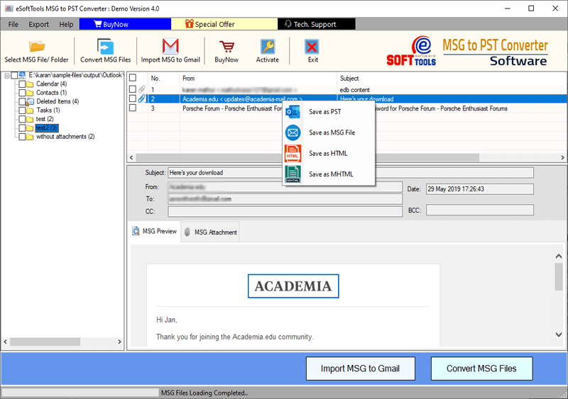The image size is (568, 399).
Task: Click the From column header
Action: [x=258, y=78]
